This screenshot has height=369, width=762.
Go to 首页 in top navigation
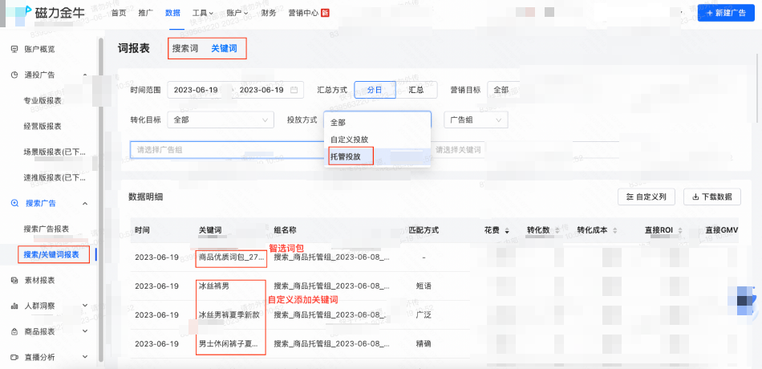pos(119,13)
